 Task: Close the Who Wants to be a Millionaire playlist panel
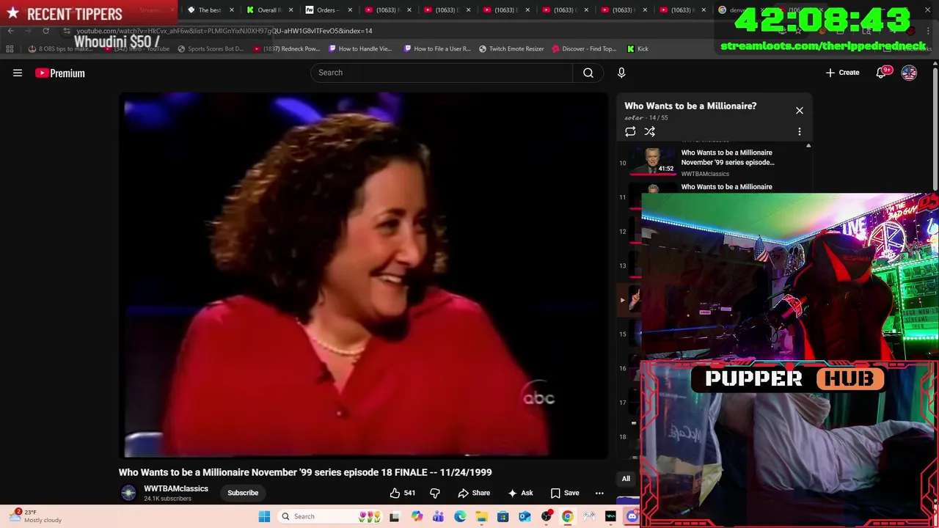[800, 111]
